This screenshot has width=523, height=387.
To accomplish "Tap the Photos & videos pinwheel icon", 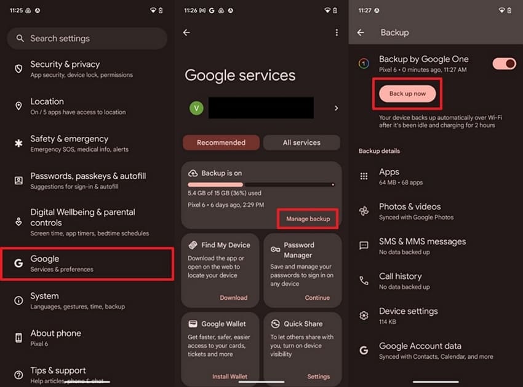I will [x=364, y=211].
